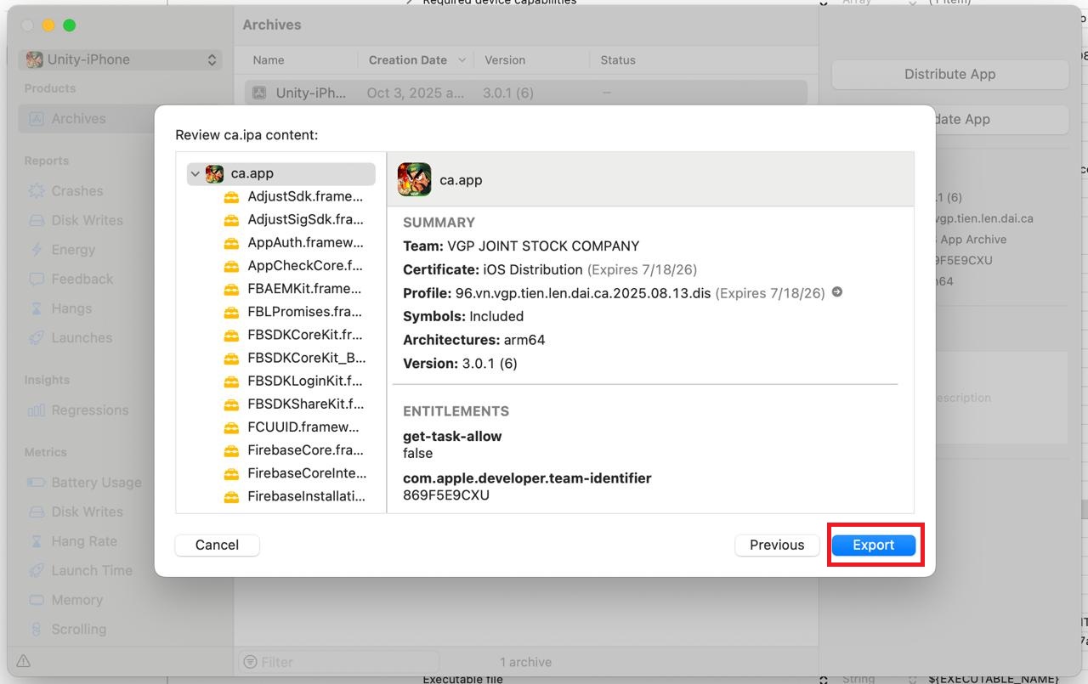Click the Regressions insights chart icon
The width and height of the screenshot is (1088, 684).
36,410
